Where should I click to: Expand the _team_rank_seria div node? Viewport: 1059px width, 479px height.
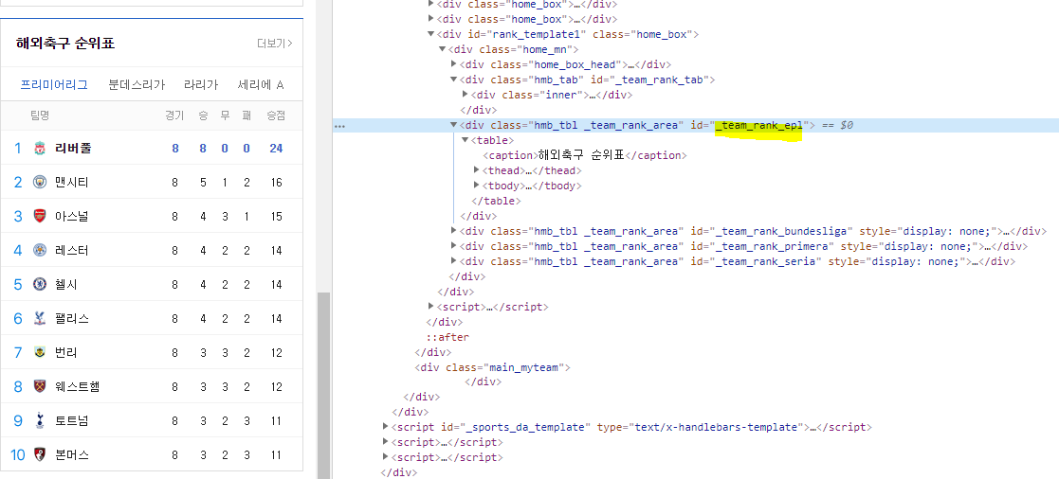pos(454,261)
